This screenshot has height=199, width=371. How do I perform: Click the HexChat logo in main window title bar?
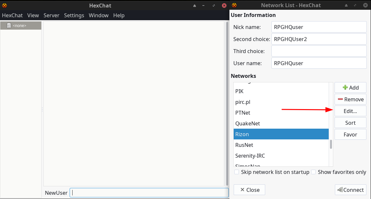(x=5, y=6)
